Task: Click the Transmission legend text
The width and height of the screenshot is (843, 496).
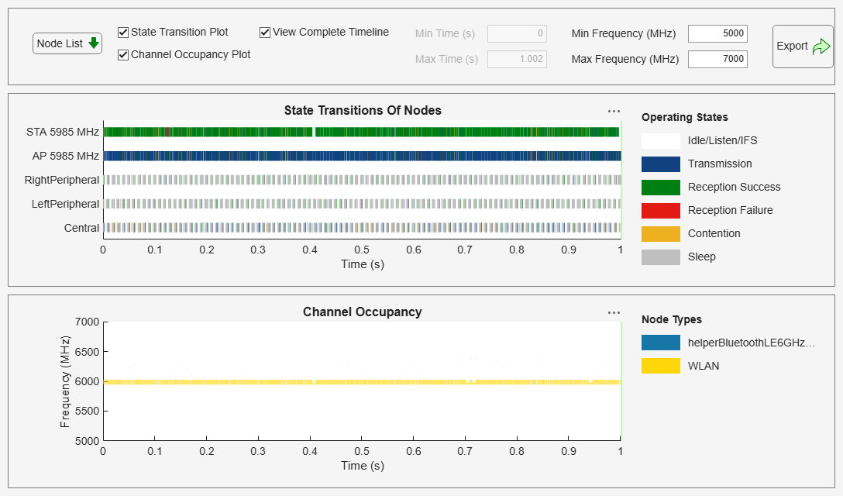Action: point(720,164)
